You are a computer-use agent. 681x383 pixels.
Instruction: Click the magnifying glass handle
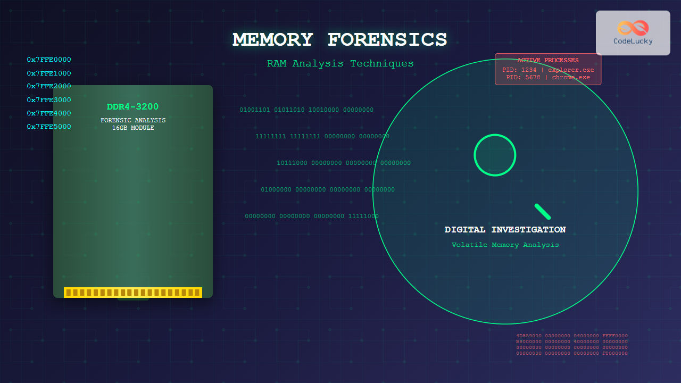pyautogui.click(x=542, y=211)
